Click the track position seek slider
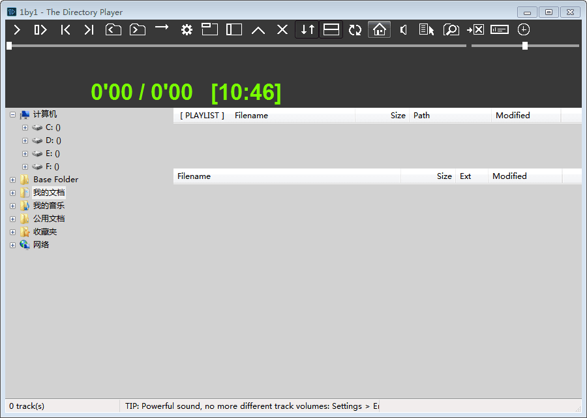The width and height of the screenshot is (587, 418). pyautogui.click(x=237, y=46)
